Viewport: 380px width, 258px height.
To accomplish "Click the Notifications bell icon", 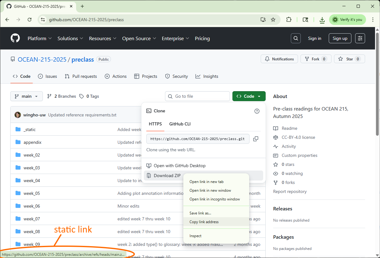I will [x=267, y=59].
